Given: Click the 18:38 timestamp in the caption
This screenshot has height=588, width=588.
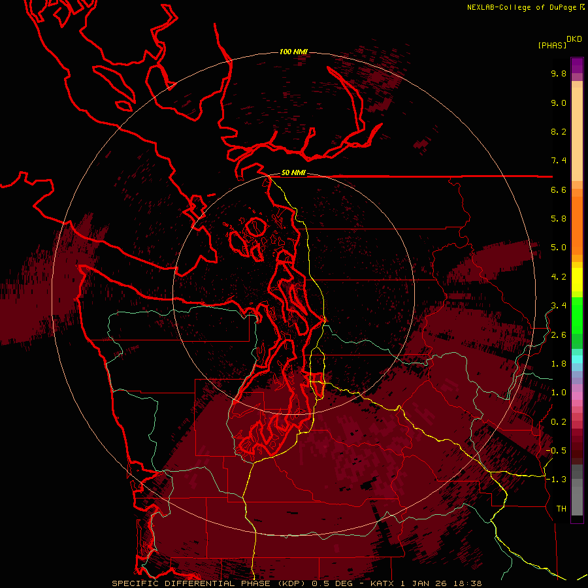Looking at the screenshot, I should pyautogui.click(x=468, y=583).
